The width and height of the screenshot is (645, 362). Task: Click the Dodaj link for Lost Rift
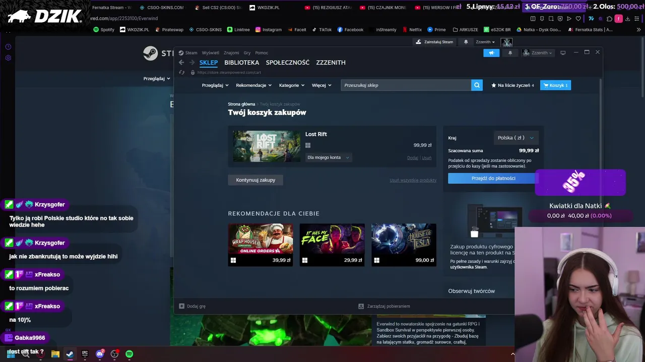413,158
